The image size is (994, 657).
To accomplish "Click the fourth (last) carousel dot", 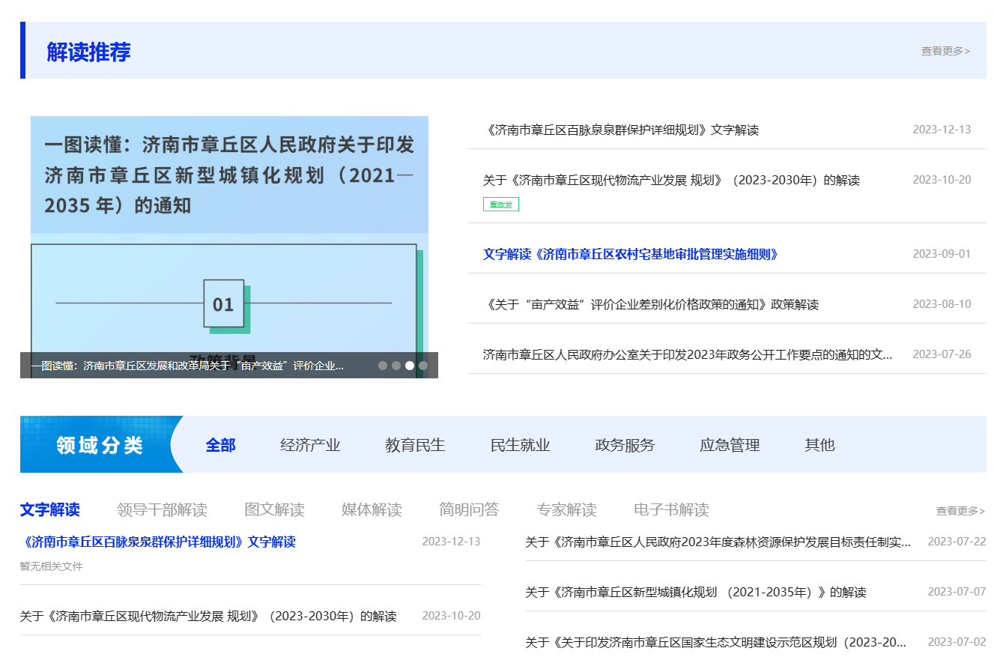I will coord(423,366).
